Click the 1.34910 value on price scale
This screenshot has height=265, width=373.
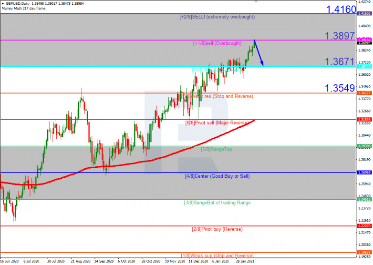click(x=364, y=87)
